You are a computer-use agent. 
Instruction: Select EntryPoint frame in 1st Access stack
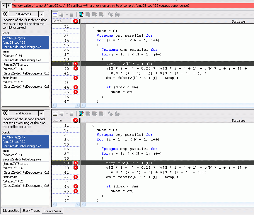pyautogui.click(x=25, y=82)
